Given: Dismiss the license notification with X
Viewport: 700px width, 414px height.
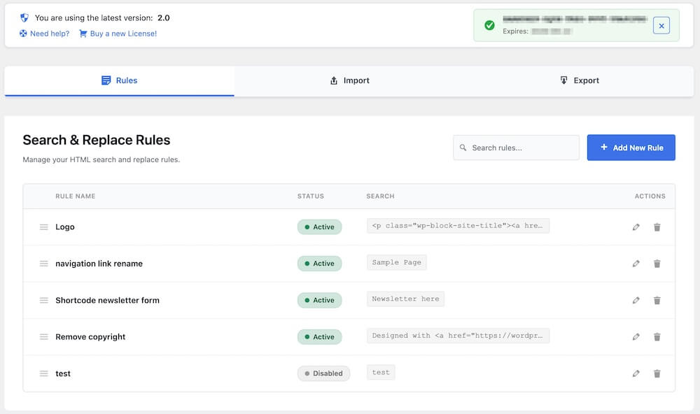Looking at the screenshot, I should point(661,26).
